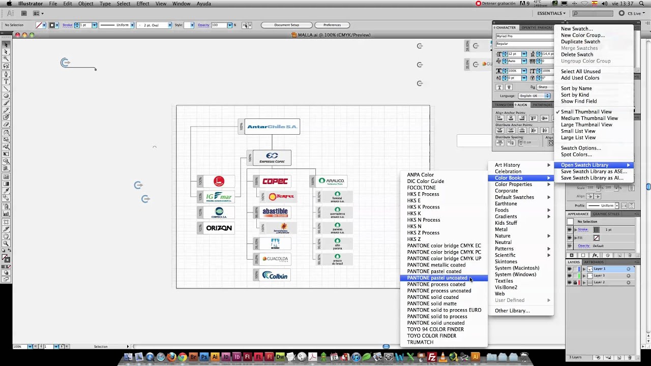Click Stroke color swatch in Appearance panel
Viewport: 651px width, 366px height.
pyautogui.click(x=597, y=230)
